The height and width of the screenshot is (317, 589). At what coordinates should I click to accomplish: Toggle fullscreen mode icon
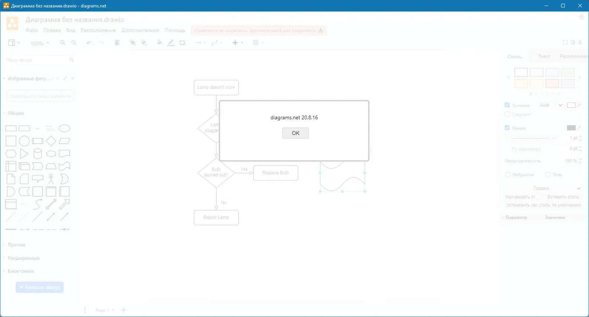565,42
